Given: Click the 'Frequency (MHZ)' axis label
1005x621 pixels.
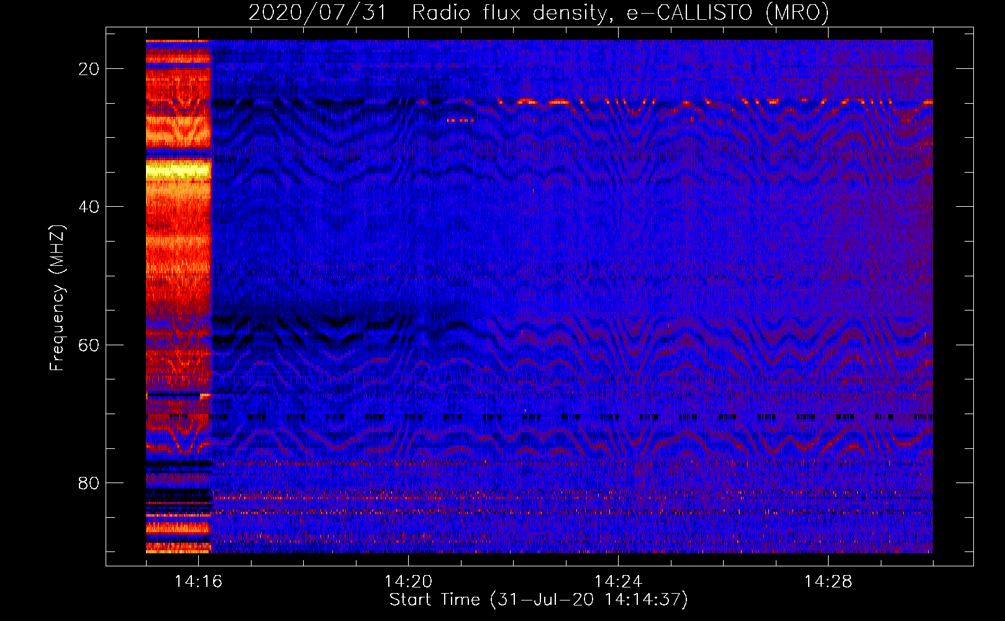Looking at the screenshot, I should [x=57, y=297].
